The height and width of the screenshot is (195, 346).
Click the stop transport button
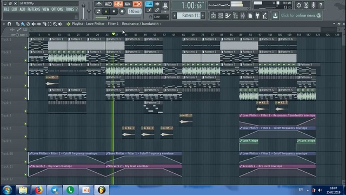pyautogui.click(x=114, y=11)
